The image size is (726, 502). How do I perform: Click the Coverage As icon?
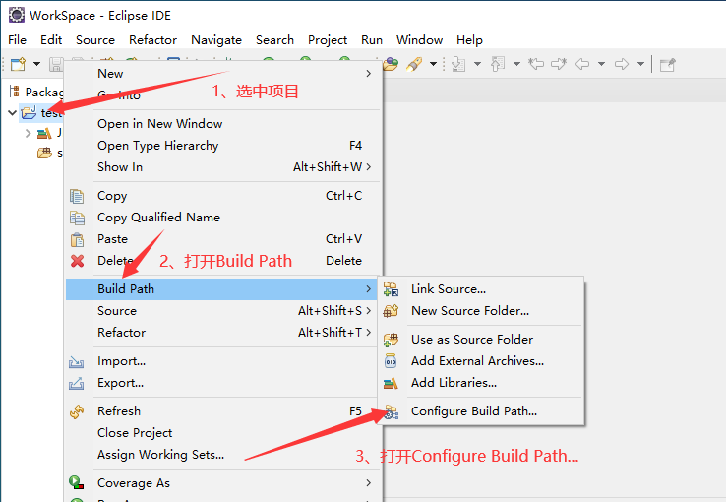77,482
